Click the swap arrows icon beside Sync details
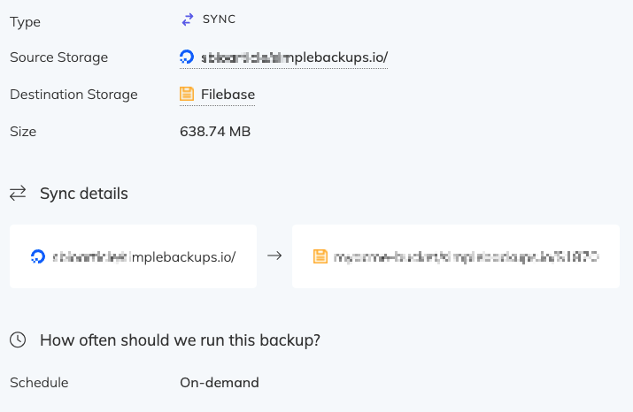This screenshot has height=412, width=633. (x=18, y=194)
